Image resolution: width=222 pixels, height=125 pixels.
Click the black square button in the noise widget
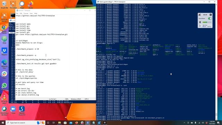(x=211, y=15)
